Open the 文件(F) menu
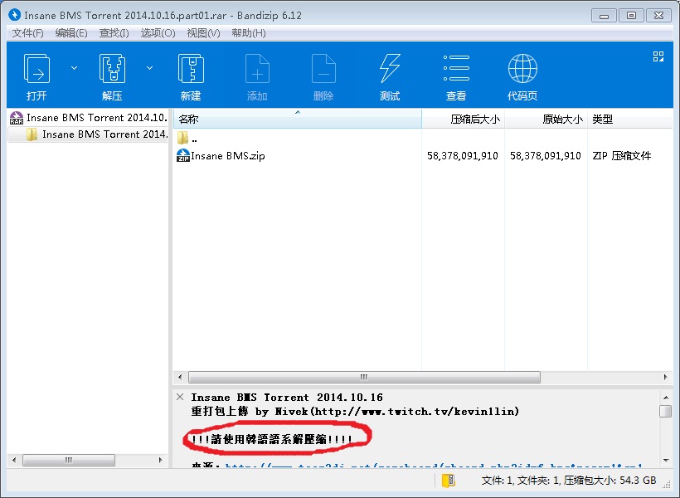 [x=27, y=33]
